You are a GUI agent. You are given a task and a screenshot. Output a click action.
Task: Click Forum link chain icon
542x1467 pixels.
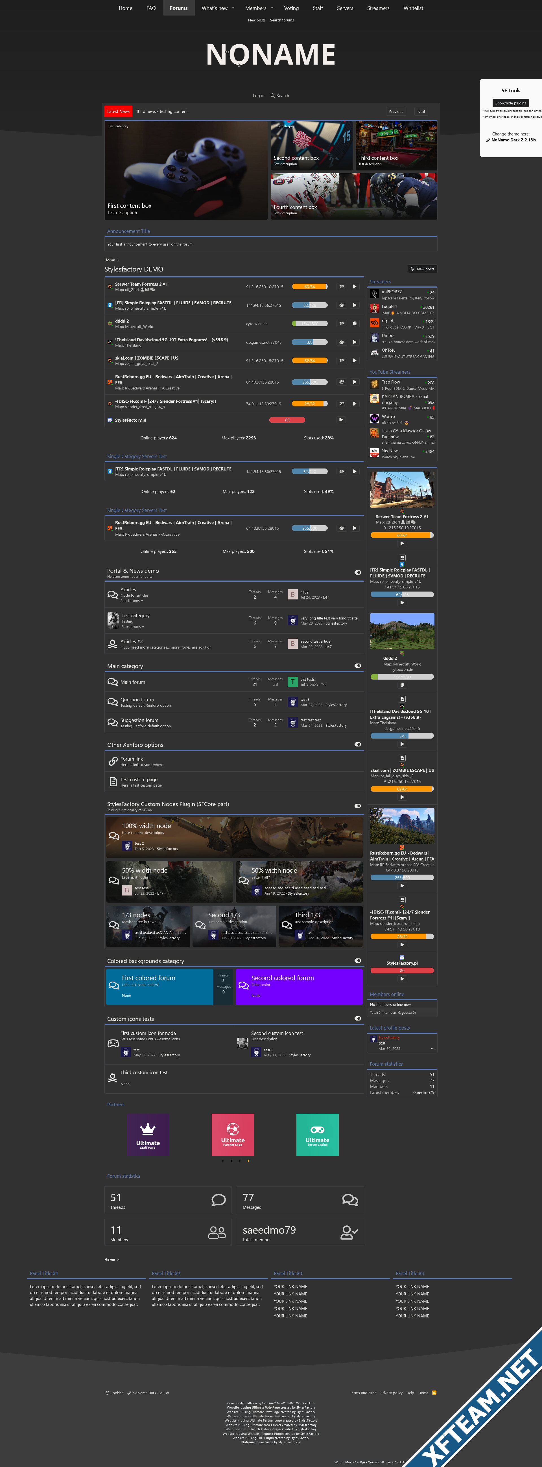pos(113,761)
